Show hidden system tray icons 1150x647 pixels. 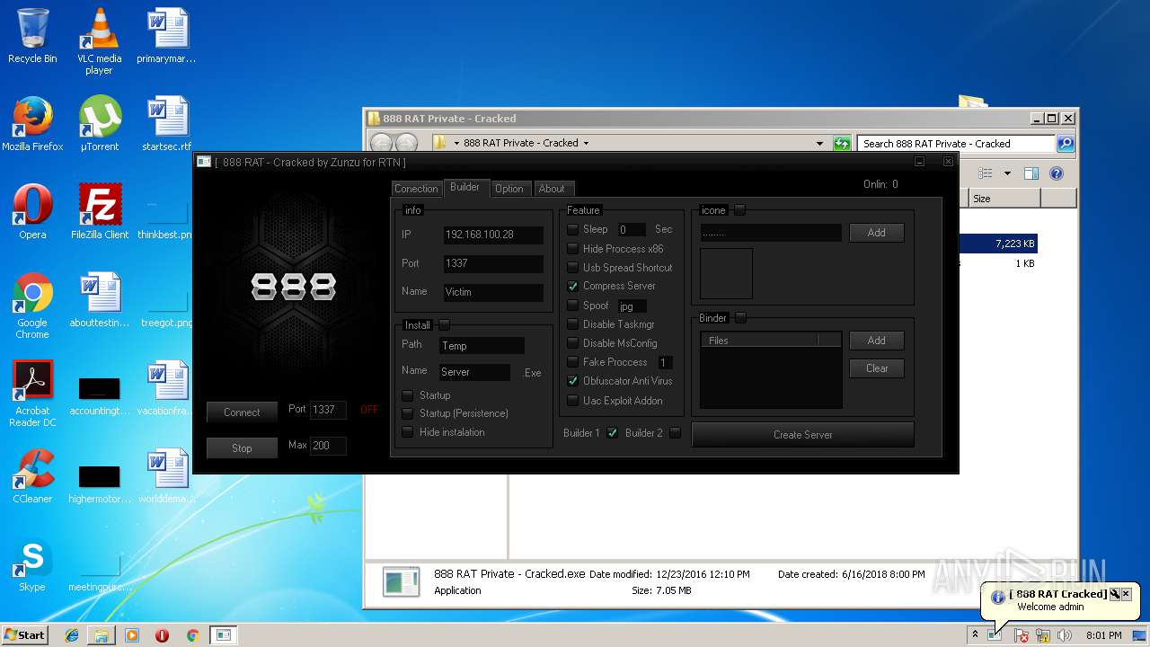[975, 635]
